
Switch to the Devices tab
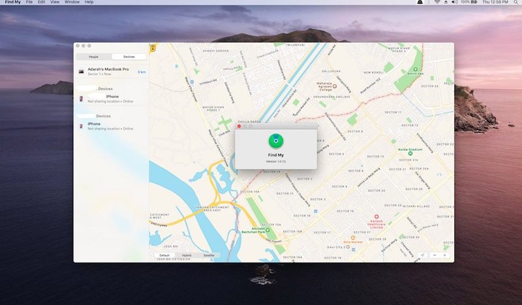point(129,57)
